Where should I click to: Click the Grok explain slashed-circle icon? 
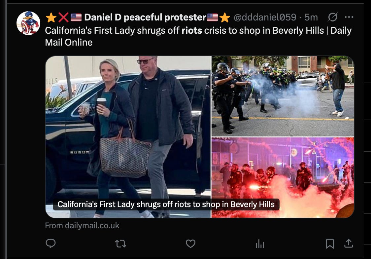pos(333,17)
